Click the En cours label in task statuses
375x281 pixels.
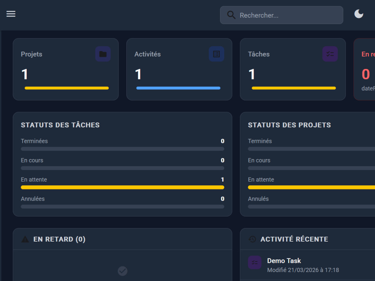(x=32, y=160)
